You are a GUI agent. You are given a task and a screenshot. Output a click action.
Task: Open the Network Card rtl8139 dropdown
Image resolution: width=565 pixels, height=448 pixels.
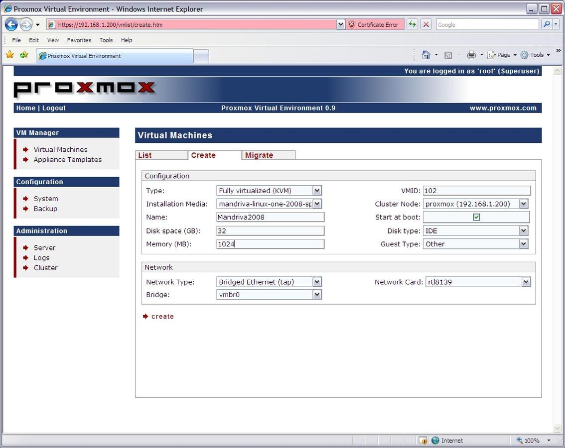point(478,282)
